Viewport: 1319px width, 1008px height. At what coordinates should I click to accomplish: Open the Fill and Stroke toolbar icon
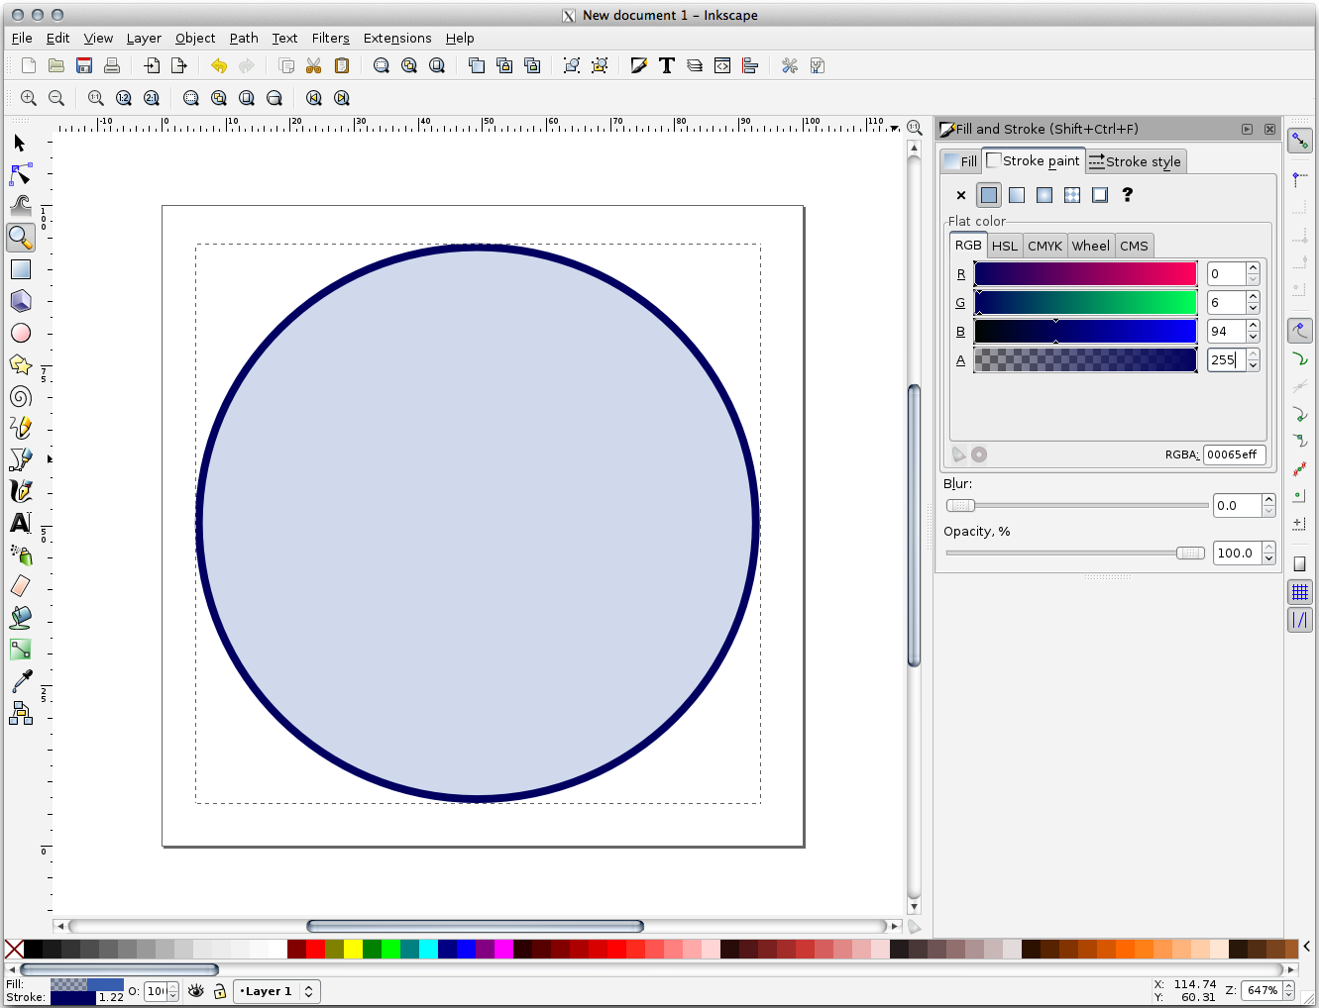637,65
